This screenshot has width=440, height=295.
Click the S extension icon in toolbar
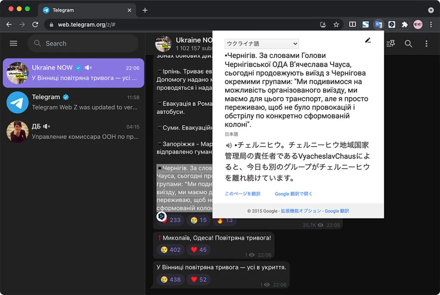coord(365,24)
